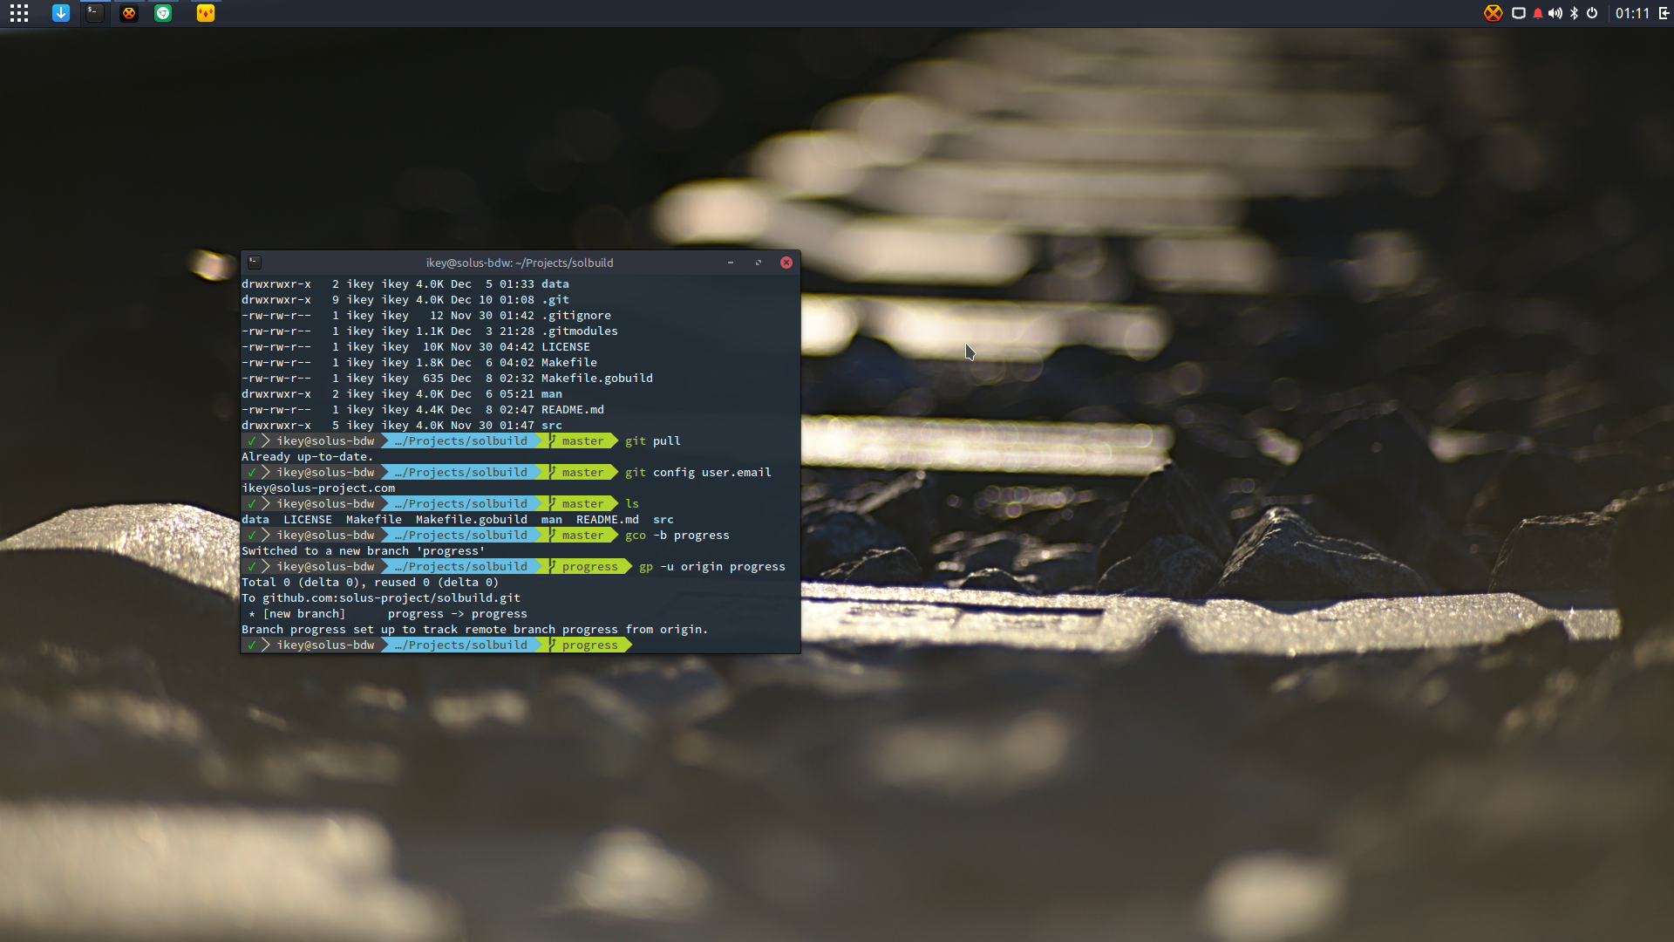Viewport: 1674px width, 942px height.
Task: Maximize the solbuild terminal window
Action: 759,263
